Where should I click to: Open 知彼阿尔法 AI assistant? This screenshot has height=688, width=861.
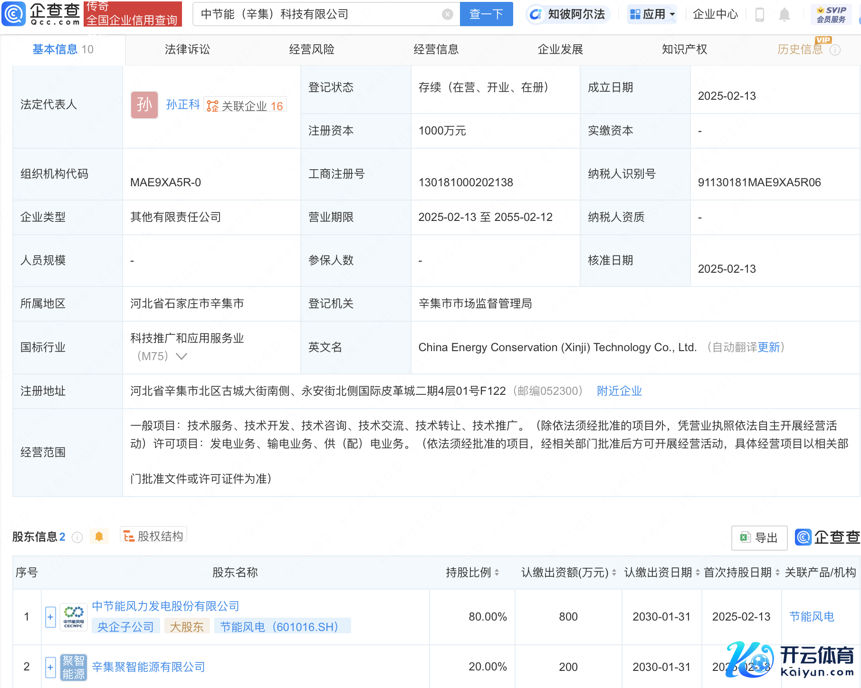(x=568, y=14)
